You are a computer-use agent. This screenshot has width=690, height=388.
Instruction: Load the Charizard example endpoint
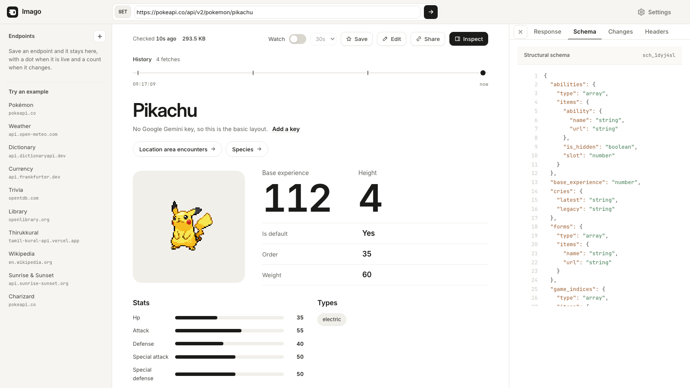coord(56,300)
